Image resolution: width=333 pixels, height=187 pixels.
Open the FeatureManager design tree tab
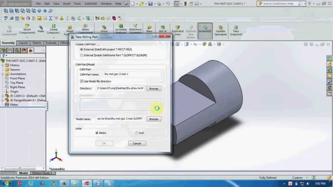click(4, 50)
